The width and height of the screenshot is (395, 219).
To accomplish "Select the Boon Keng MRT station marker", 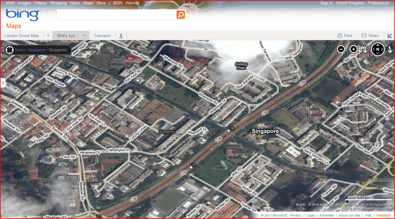I will [x=347, y=201].
